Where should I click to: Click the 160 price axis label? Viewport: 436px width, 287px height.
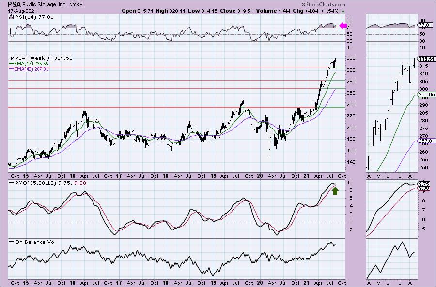click(x=351, y=151)
